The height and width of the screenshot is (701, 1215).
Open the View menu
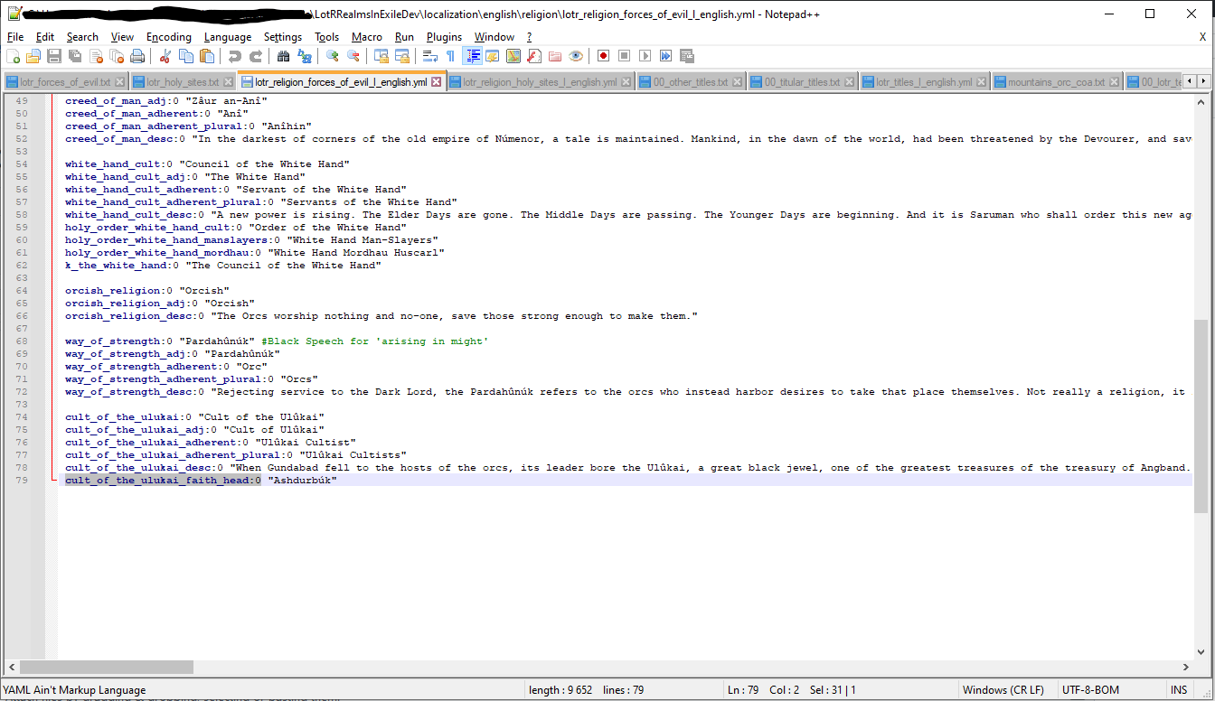tap(122, 37)
